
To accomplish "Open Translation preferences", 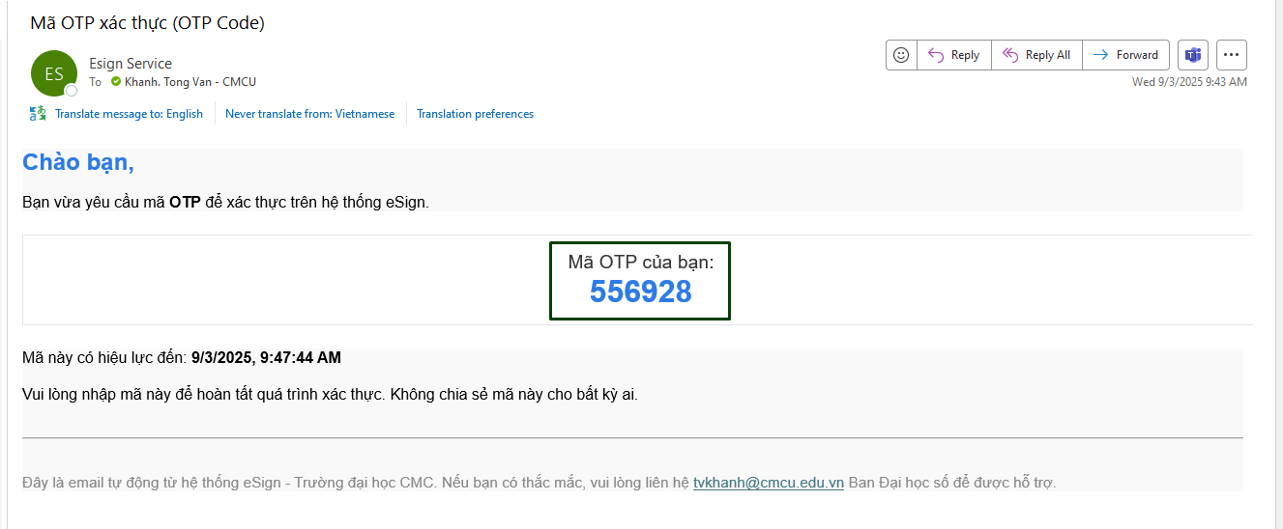I will point(475,114).
